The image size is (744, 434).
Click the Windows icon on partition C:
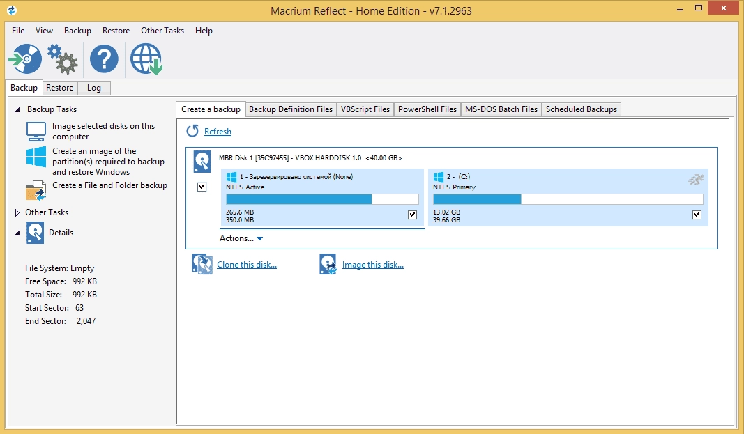[x=439, y=177]
